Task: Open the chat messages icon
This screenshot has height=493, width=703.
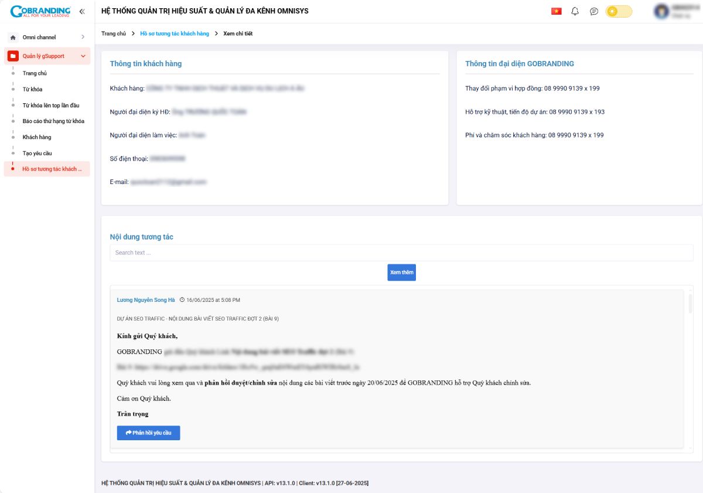Action: (593, 11)
